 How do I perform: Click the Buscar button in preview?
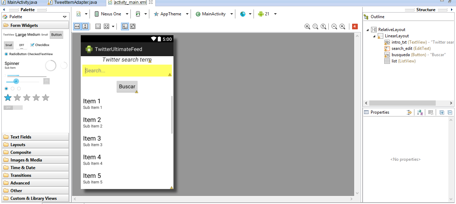click(127, 86)
